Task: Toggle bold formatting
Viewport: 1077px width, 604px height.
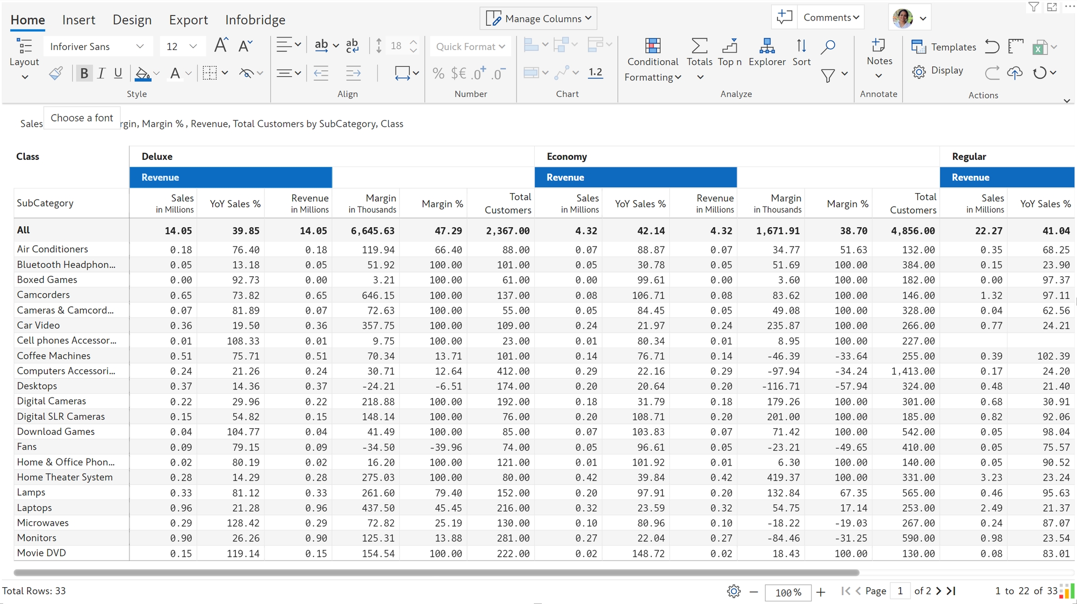Action: pyautogui.click(x=84, y=73)
